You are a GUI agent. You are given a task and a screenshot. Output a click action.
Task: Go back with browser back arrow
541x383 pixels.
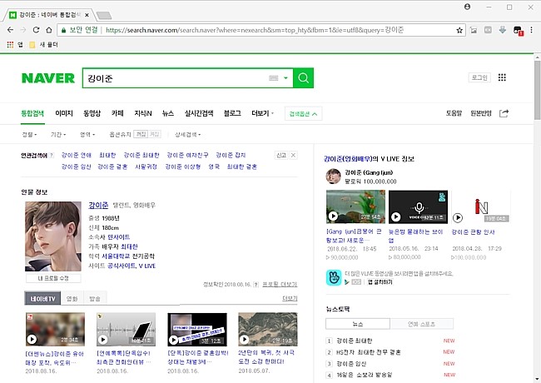pos(10,30)
